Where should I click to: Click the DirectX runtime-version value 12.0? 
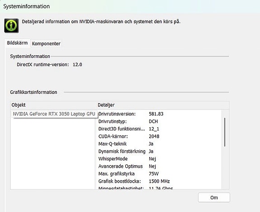pos(77,65)
